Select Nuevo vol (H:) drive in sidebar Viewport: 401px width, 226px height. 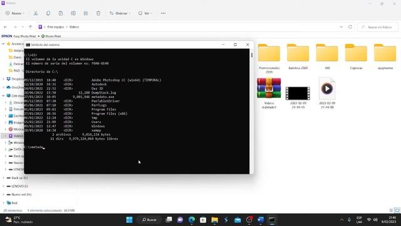click(x=21, y=195)
